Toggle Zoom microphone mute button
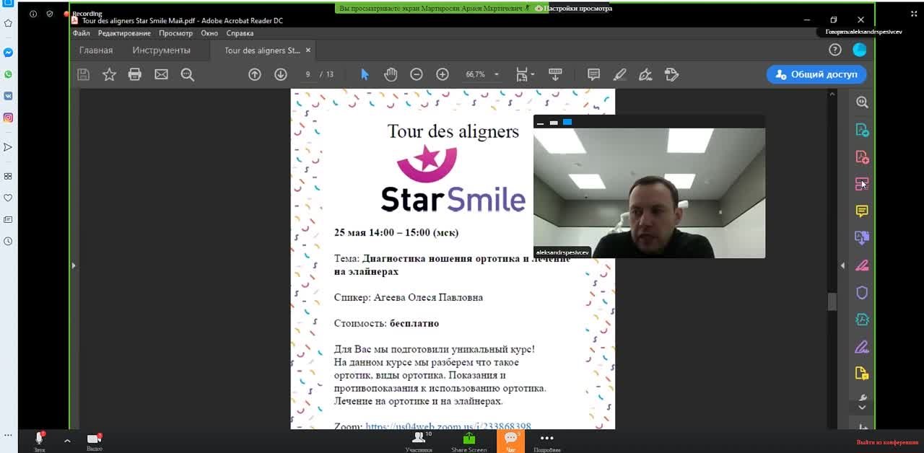Screen dimensions: 924x453 40,439
